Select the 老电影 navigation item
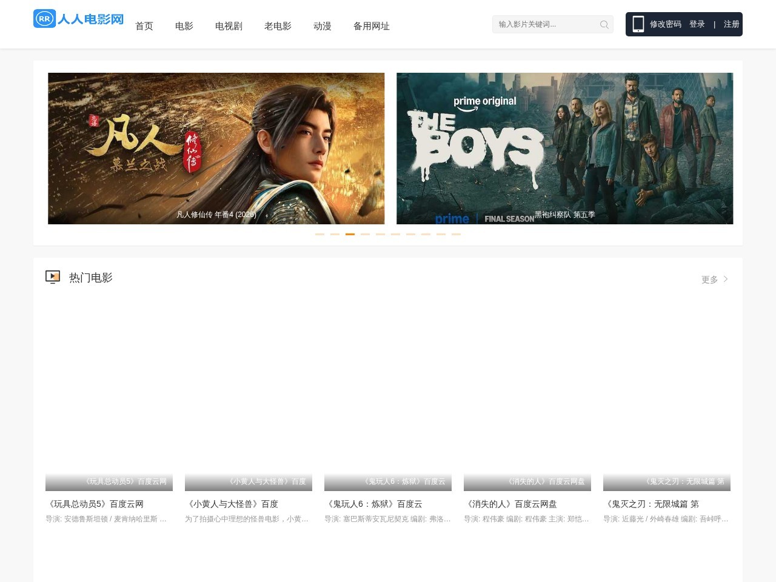This screenshot has width=776, height=582. coord(278,26)
